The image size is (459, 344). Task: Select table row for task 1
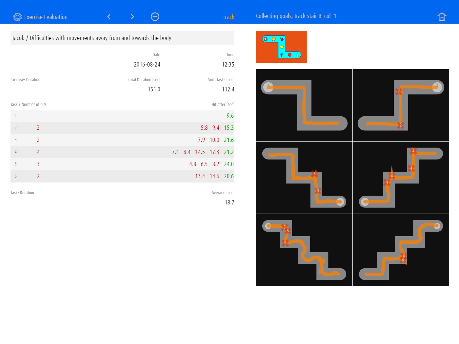coord(122,116)
